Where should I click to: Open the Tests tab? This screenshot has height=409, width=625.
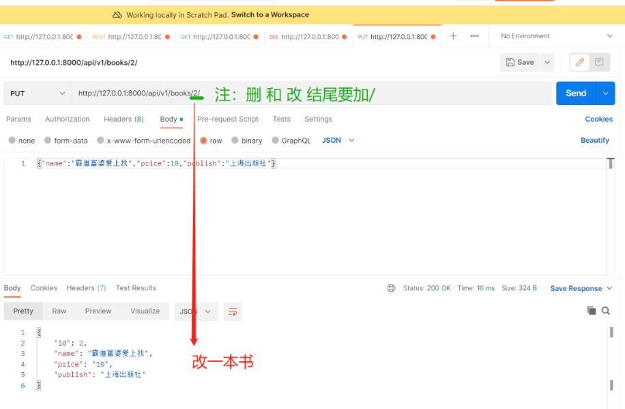point(281,119)
